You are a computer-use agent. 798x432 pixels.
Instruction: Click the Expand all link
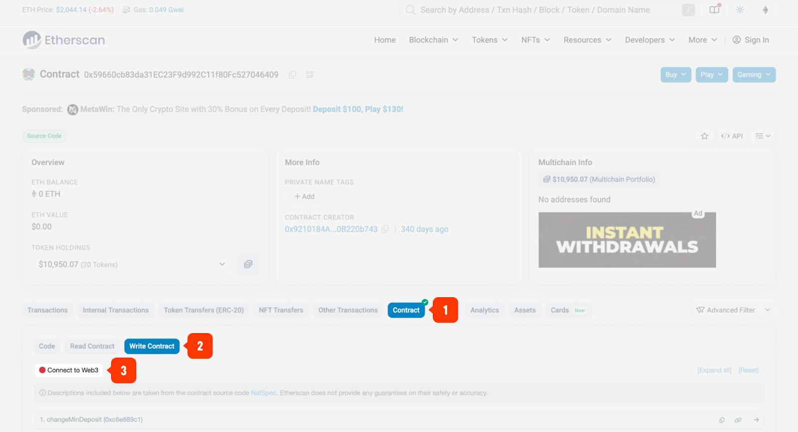click(x=714, y=370)
